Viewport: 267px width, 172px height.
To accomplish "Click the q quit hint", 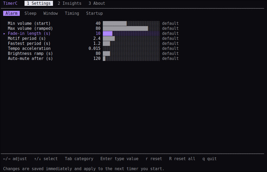I will click(x=210, y=159).
